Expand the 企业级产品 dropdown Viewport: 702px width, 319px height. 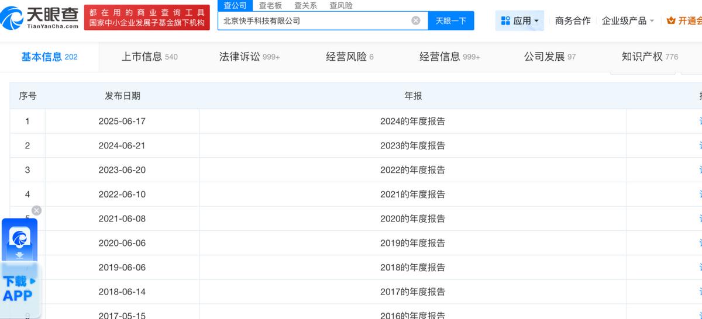tap(628, 21)
